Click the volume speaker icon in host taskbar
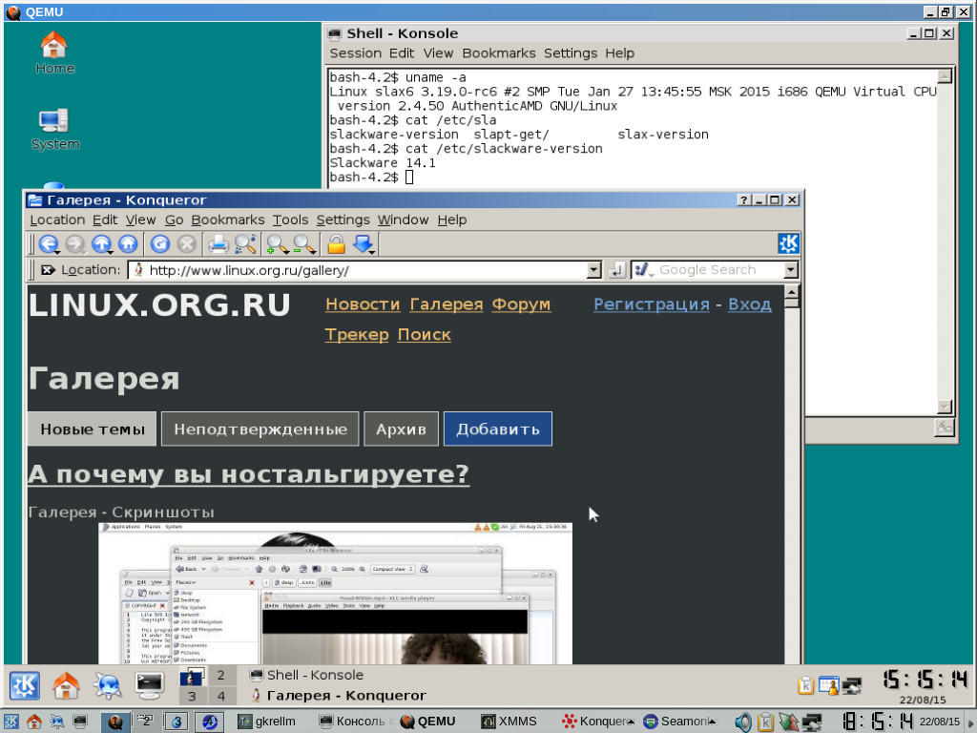Viewport: 977px width, 733px height. point(742,722)
